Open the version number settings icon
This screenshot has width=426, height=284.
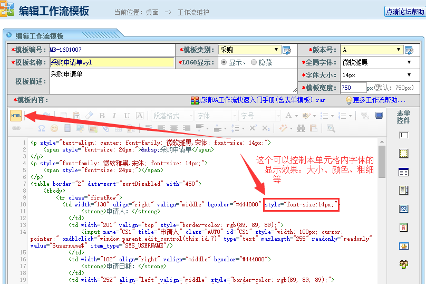pos(409,50)
